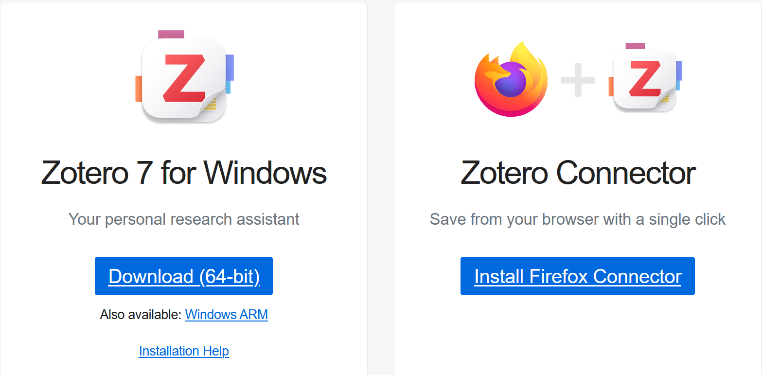Click the "Zotero Connector" heading
The width and height of the screenshot is (762, 375).
click(578, 173)
